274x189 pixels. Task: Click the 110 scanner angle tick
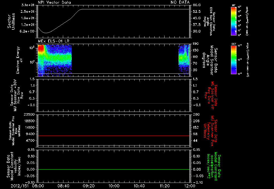196,57
